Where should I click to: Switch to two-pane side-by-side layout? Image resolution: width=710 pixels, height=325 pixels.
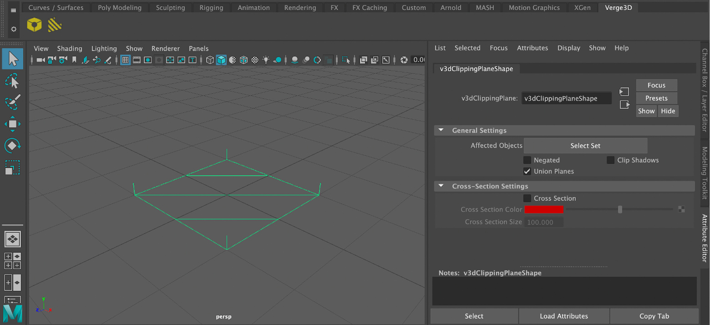[13, 283]
